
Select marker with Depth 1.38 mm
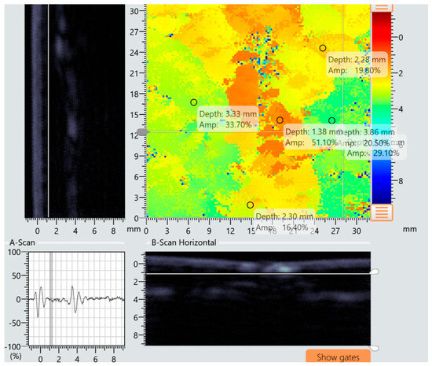point(280,120)
